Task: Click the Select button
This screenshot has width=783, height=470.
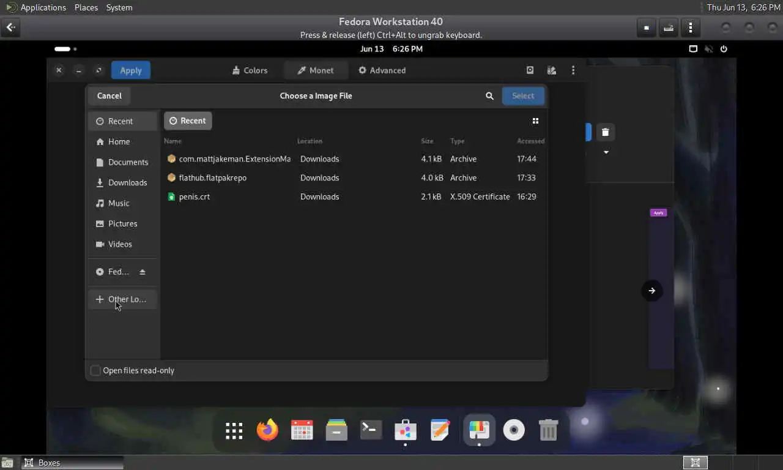Action: [523, 95]
